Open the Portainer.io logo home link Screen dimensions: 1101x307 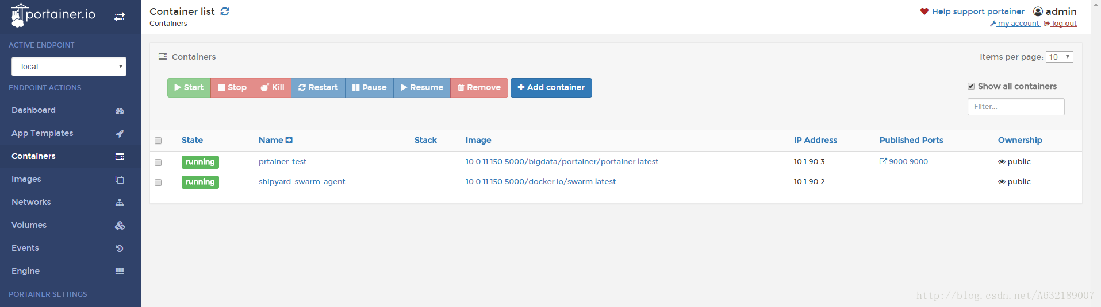point(53,15)
